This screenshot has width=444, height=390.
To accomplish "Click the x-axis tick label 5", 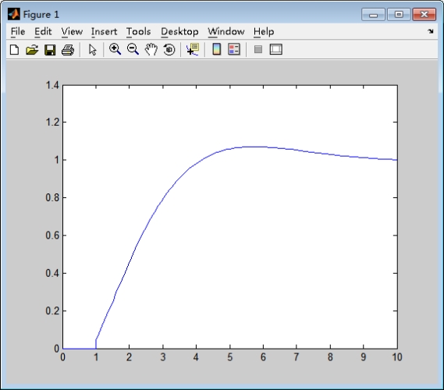I will pos(230,357).
